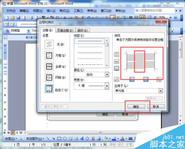Select the 网格 (Grid) border setting
The width and height of the screenshot is (185, 149).
tap(49, 77)
